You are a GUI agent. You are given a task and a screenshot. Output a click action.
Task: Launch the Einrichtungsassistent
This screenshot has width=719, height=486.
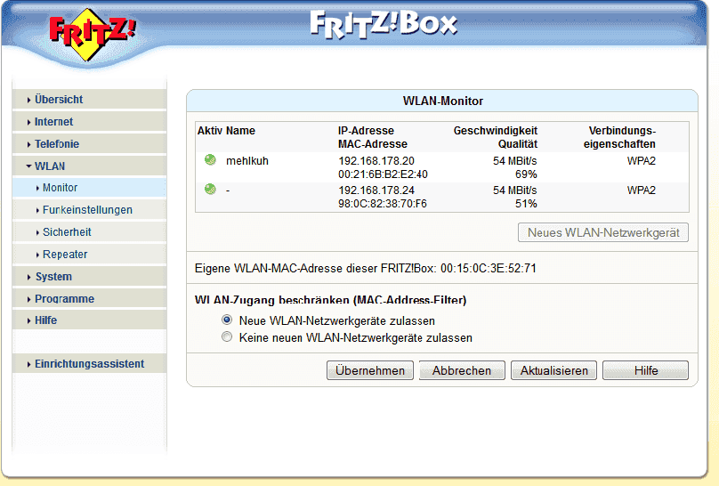point(89,363)
